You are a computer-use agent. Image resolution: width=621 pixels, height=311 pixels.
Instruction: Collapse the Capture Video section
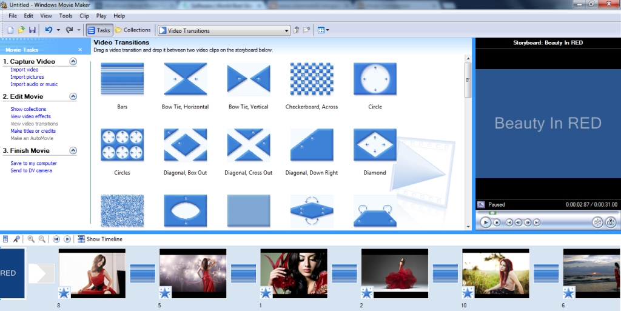point(73,61)
